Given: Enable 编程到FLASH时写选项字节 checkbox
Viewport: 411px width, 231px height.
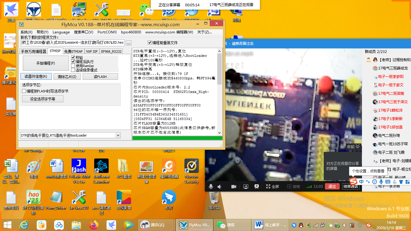Looking at the screenshot, I should (x=24, y=91).
